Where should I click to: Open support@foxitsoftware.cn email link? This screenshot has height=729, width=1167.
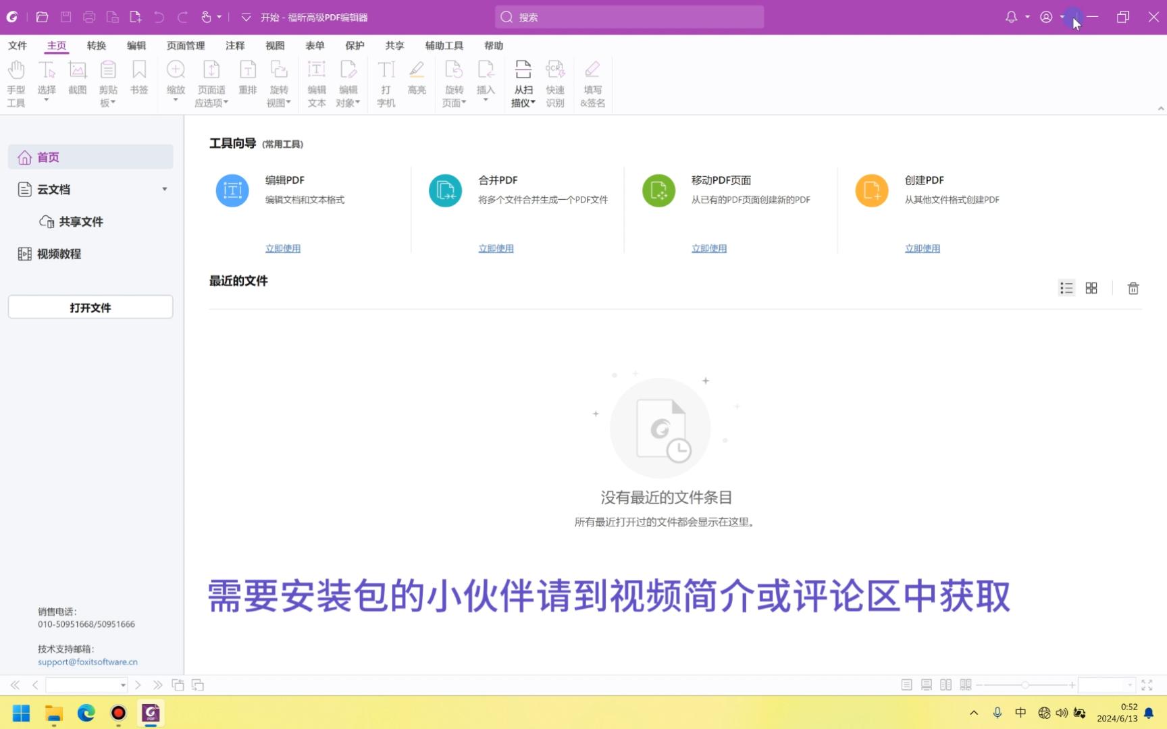coord(88,662)
